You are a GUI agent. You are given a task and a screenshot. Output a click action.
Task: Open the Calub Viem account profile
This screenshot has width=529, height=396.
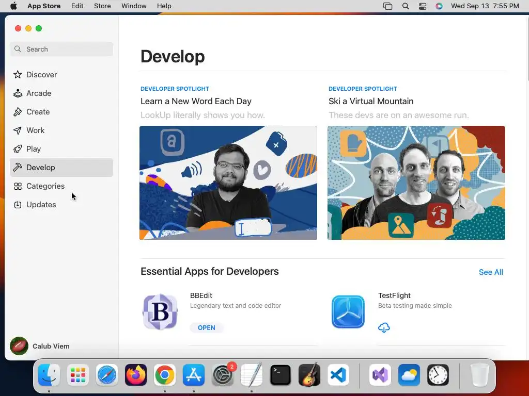coord(40,346)
